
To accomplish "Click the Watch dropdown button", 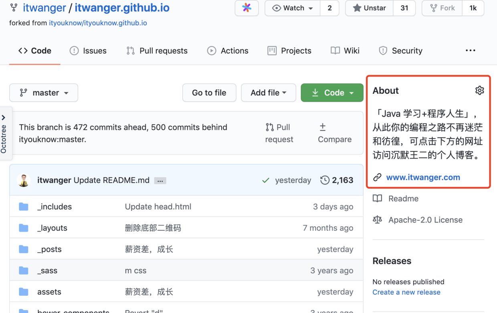I will click(x=293, y=8).
